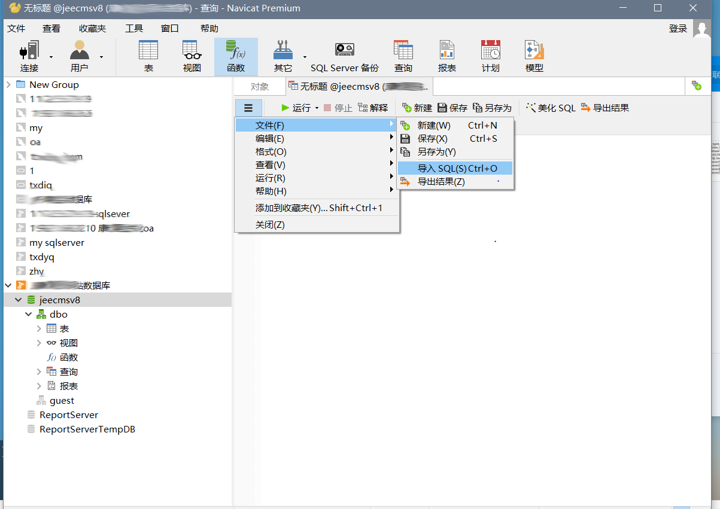720x509 pixels.
Task: Click the 模型 (Model) toolbar icon
Action: (x=534, y=56)
